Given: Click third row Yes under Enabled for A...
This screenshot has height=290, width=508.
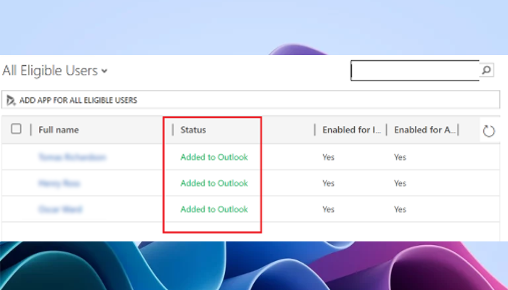Looking at the screenshot, I should [400, 210].
